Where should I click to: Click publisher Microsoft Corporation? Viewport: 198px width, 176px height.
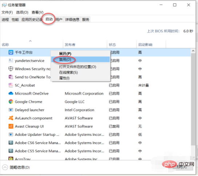84,93
